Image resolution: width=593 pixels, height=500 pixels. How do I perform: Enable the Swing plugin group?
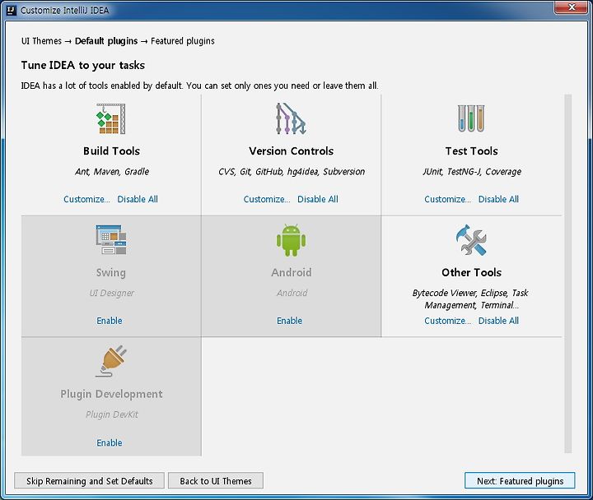click(x=110, y=321)
